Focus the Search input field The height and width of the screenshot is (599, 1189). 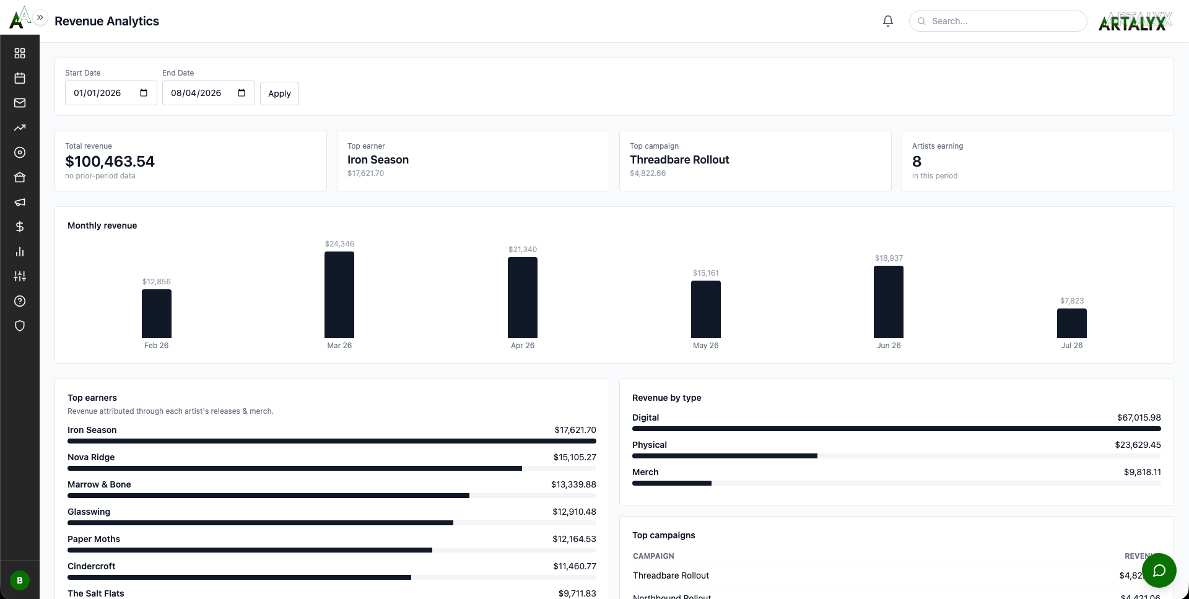coord(998,21)
